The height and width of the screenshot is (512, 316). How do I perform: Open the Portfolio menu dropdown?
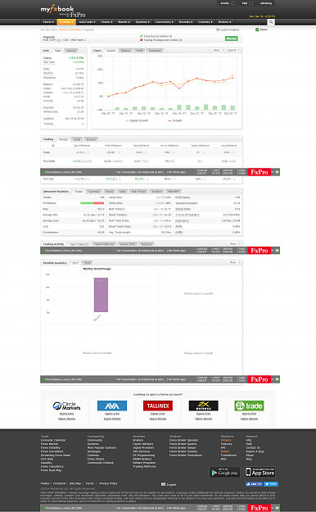click(66, 22)
